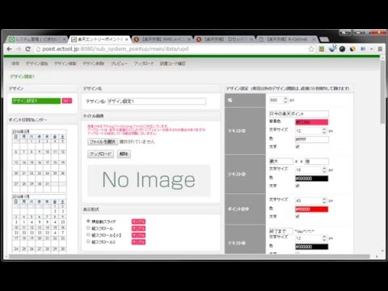Click the デザイン名 text field

pos(157,101)
